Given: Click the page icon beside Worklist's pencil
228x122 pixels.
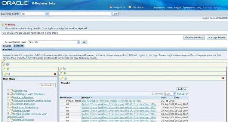Looking at the screenshot, I should pyautogui.click(x=66, y=78).
